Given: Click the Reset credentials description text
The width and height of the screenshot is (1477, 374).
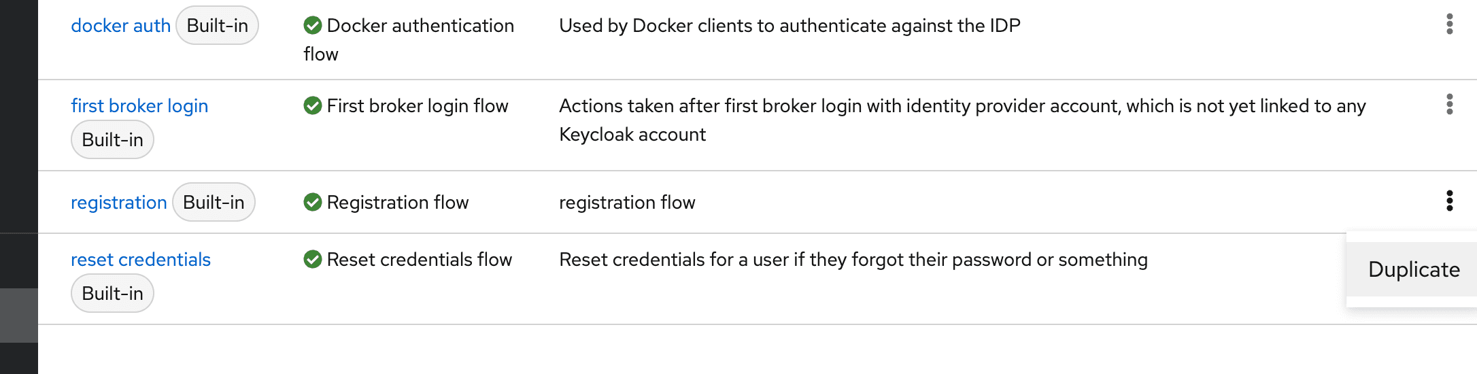Looking at the screenshot, I should click(x=853, y=260).
